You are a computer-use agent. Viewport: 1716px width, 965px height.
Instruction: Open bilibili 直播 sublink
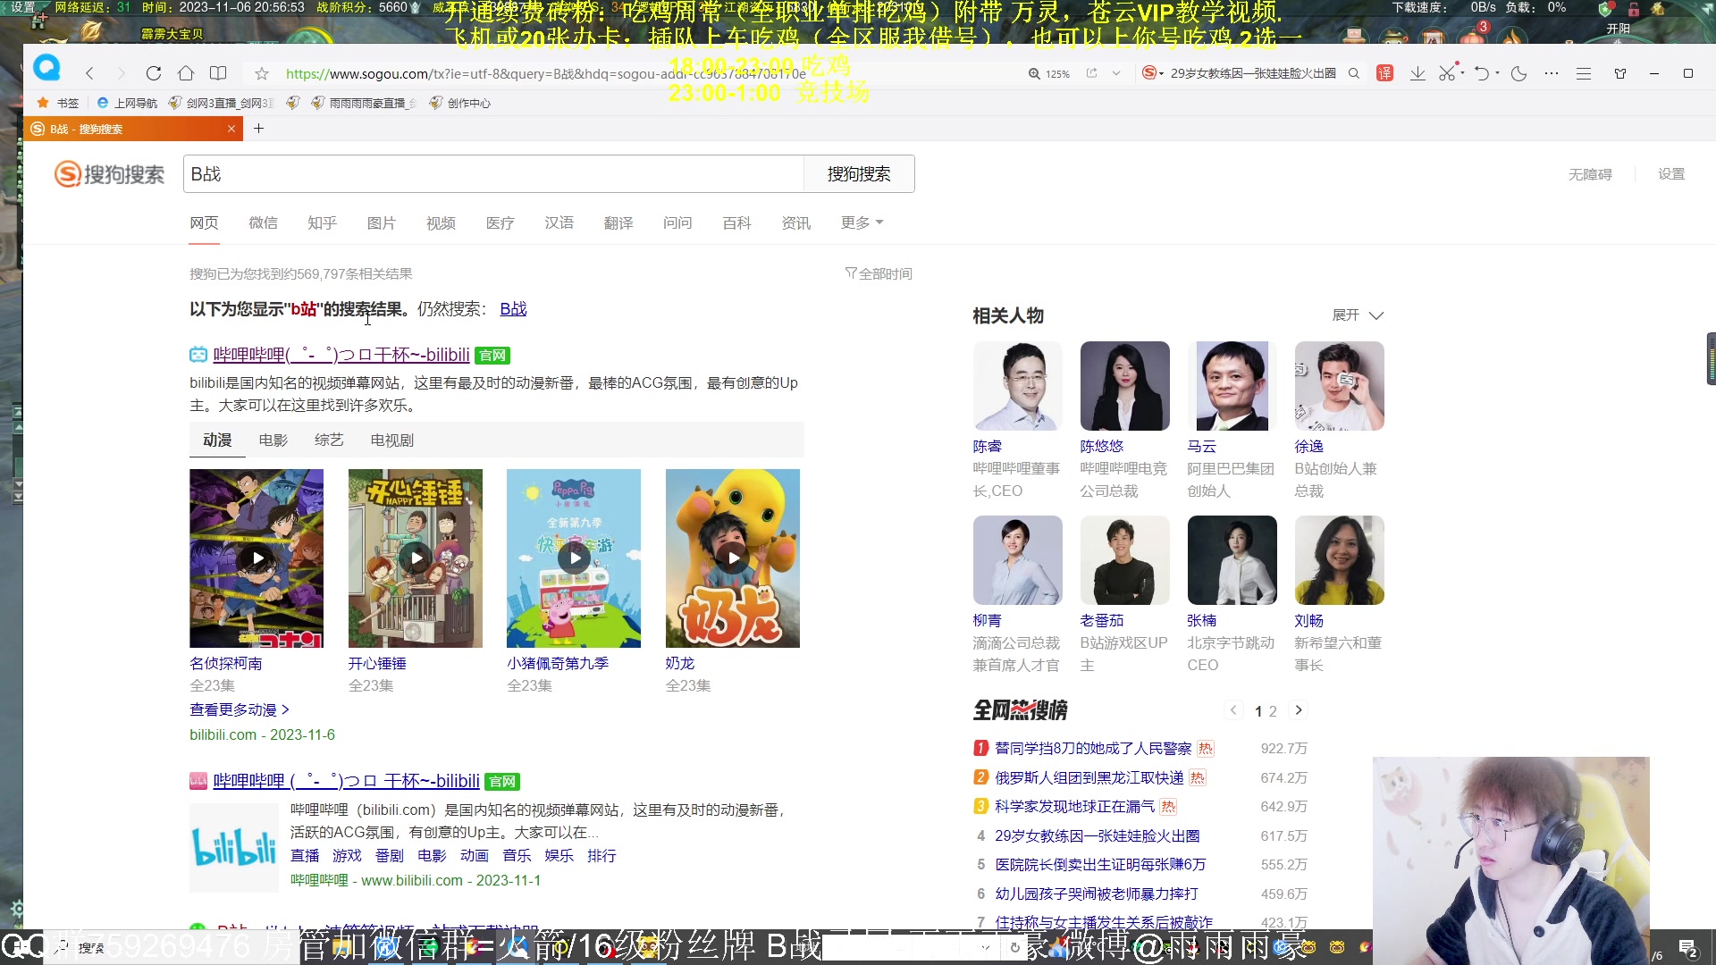coord(305,856)
